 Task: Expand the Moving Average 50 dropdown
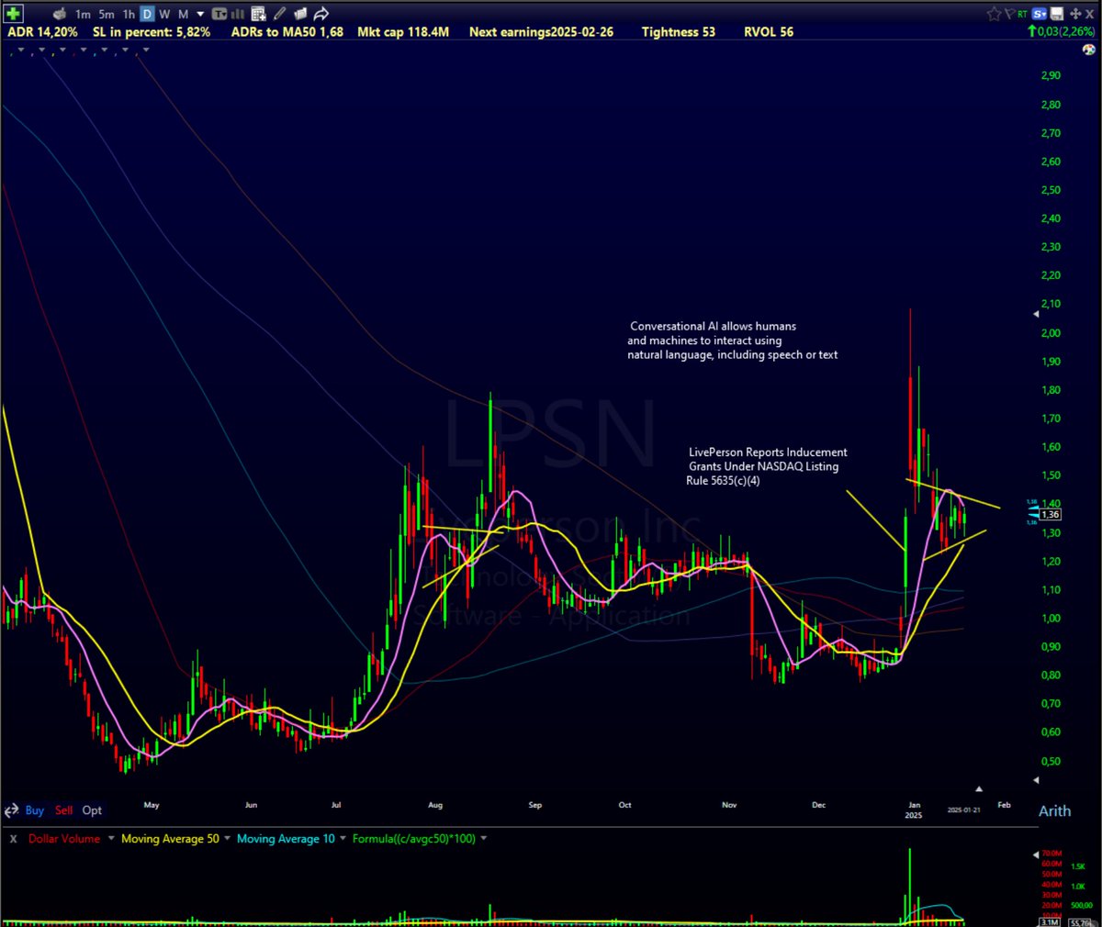click(x=228, y=838)
